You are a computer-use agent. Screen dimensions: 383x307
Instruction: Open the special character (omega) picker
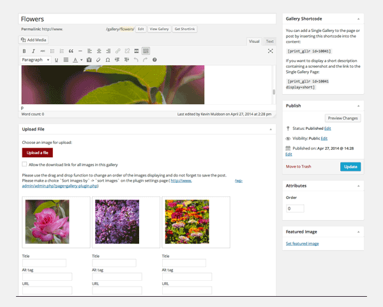[x=107, y=59]
